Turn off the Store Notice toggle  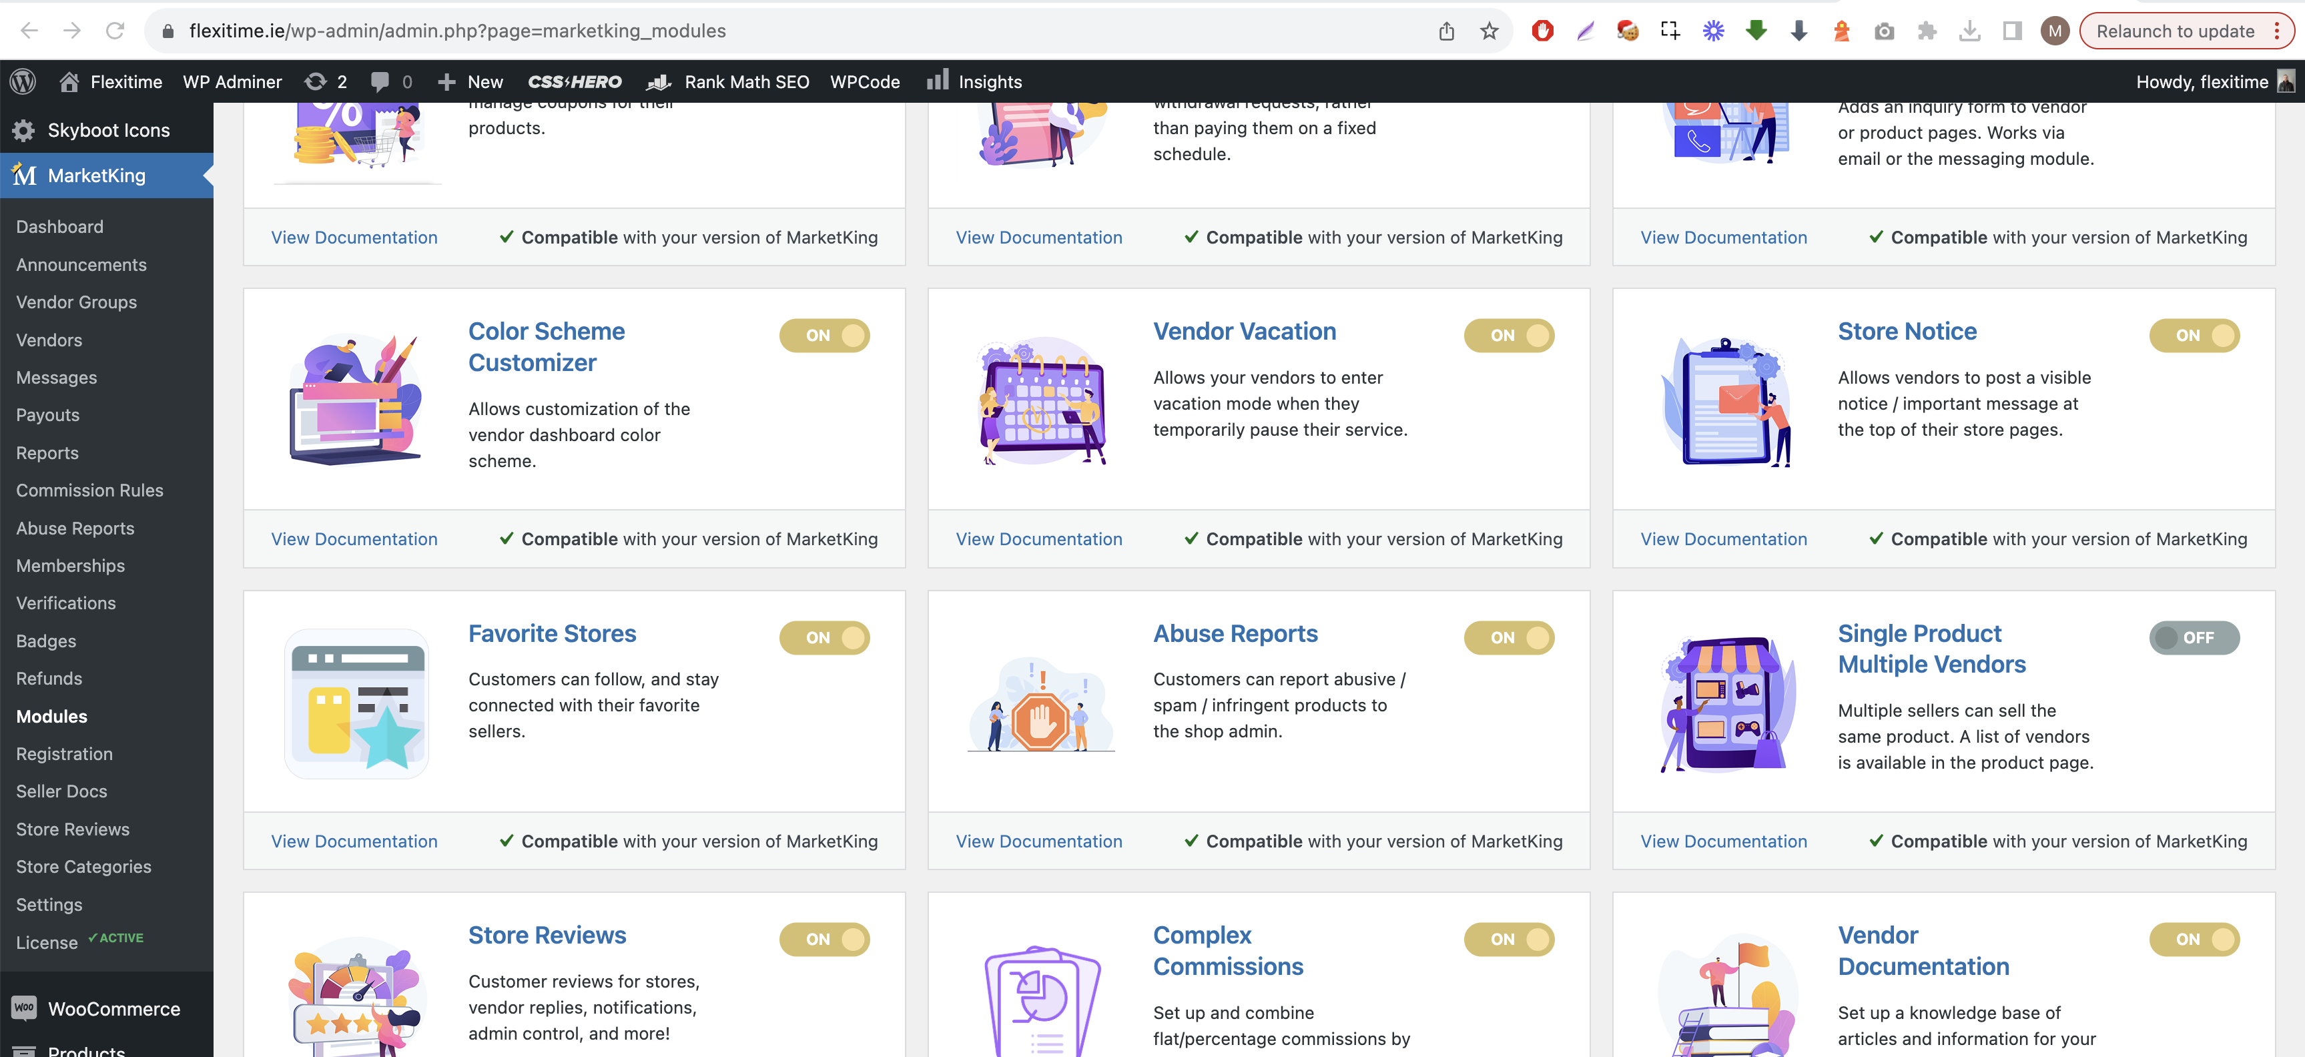click(x=2194, y=336)
